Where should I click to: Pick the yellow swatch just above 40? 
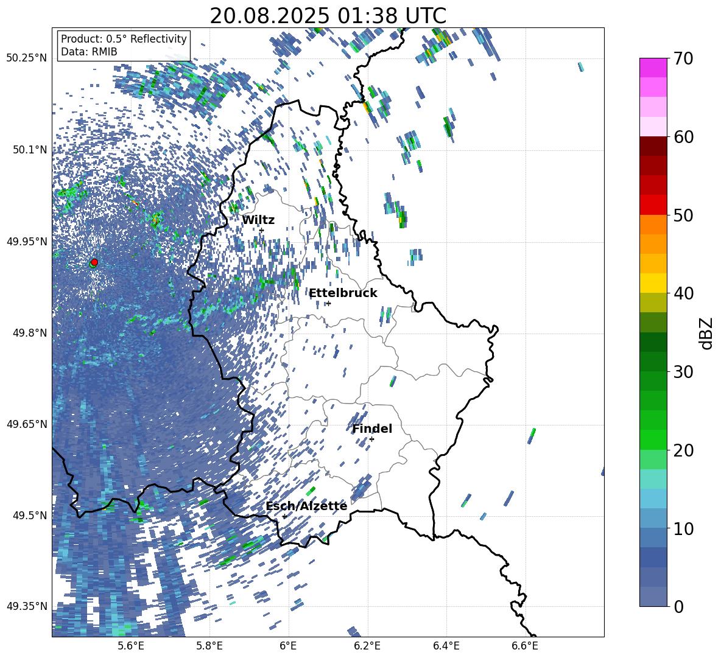point(653,283)
